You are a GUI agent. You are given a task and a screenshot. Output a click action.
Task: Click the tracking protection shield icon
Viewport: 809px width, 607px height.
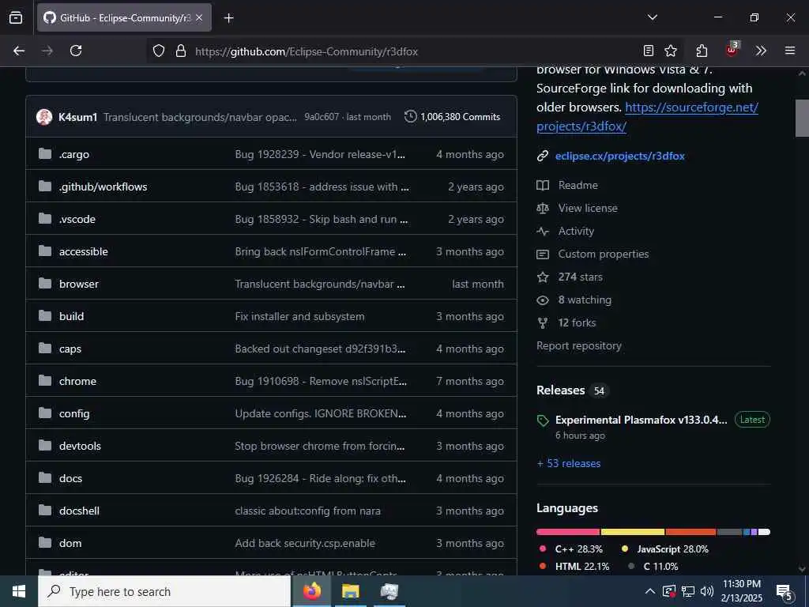(159, 51)
